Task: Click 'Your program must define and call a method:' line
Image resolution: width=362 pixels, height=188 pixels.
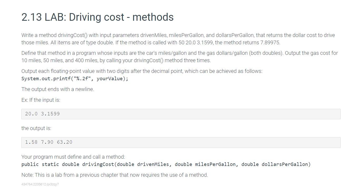Action: click(73, 157)
